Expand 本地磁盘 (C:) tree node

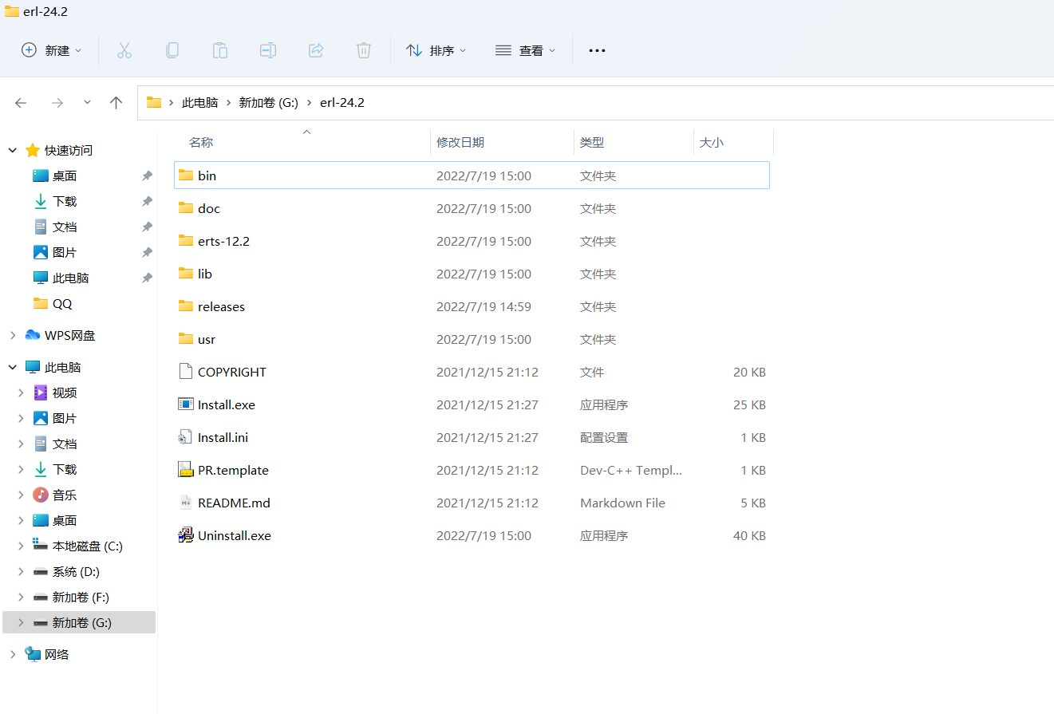pos(22,546)
